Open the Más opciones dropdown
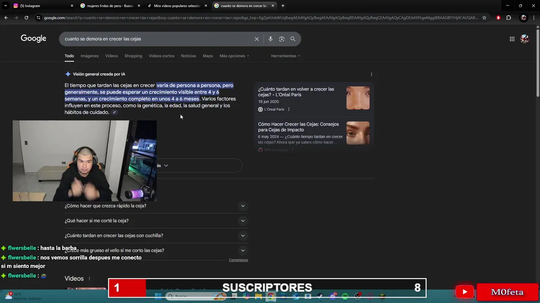This screenshot has width=540, height=303. coord(234,56)
